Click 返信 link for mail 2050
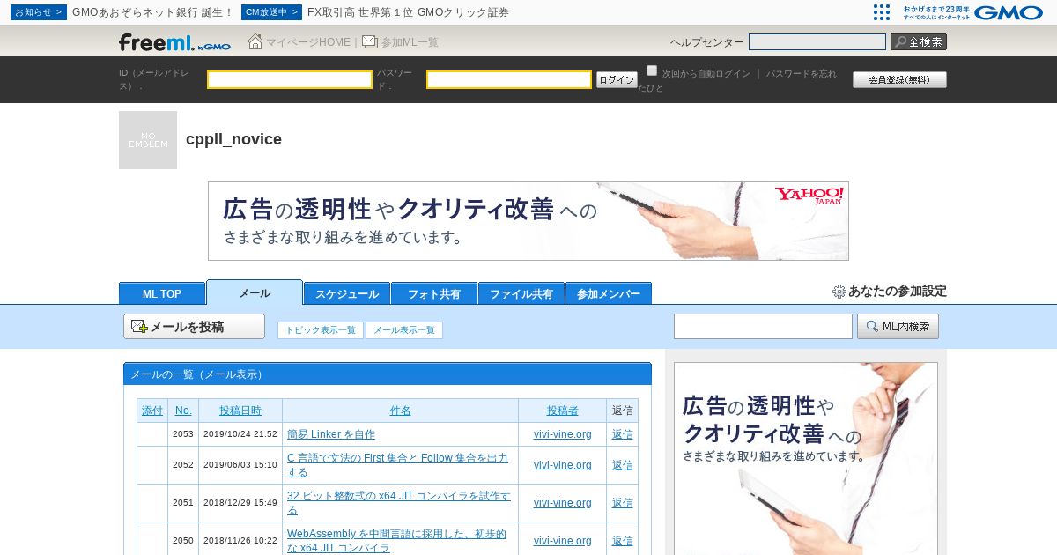1057x555 pixels. point(623,541)
